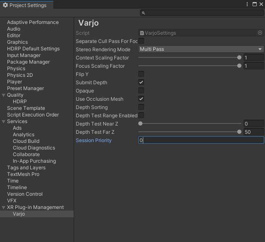Select the Quality category
The width and height of the screenshot is (265, 242).
pyautogui.click(x=15, y=95)
